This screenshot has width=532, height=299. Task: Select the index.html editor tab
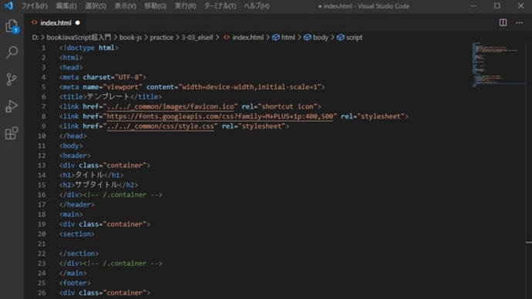(x=56, y=22)
